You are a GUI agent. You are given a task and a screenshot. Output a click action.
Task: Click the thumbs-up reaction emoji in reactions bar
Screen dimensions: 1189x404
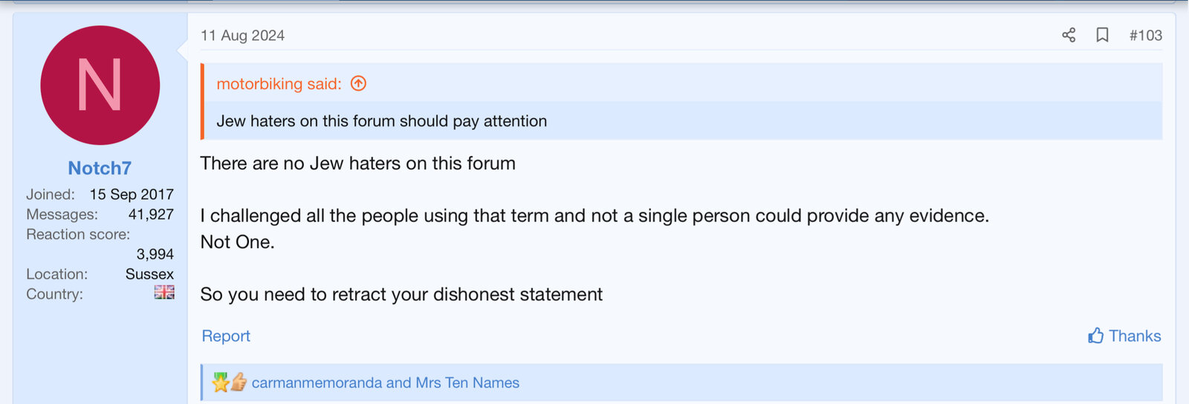tap(239, 382)
